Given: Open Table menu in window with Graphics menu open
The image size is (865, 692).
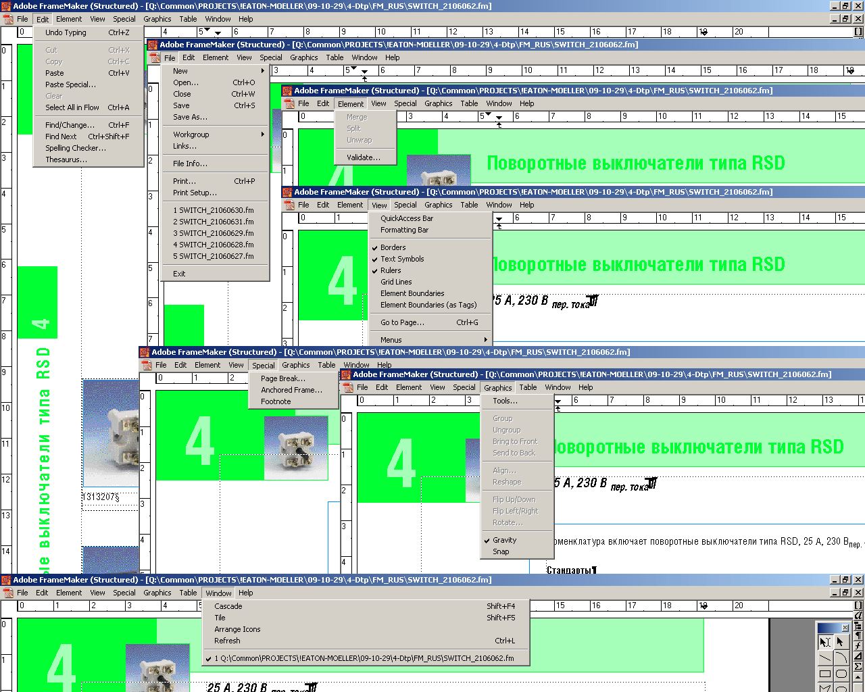Looking at the screenshot, I should [x=528, y=387].
